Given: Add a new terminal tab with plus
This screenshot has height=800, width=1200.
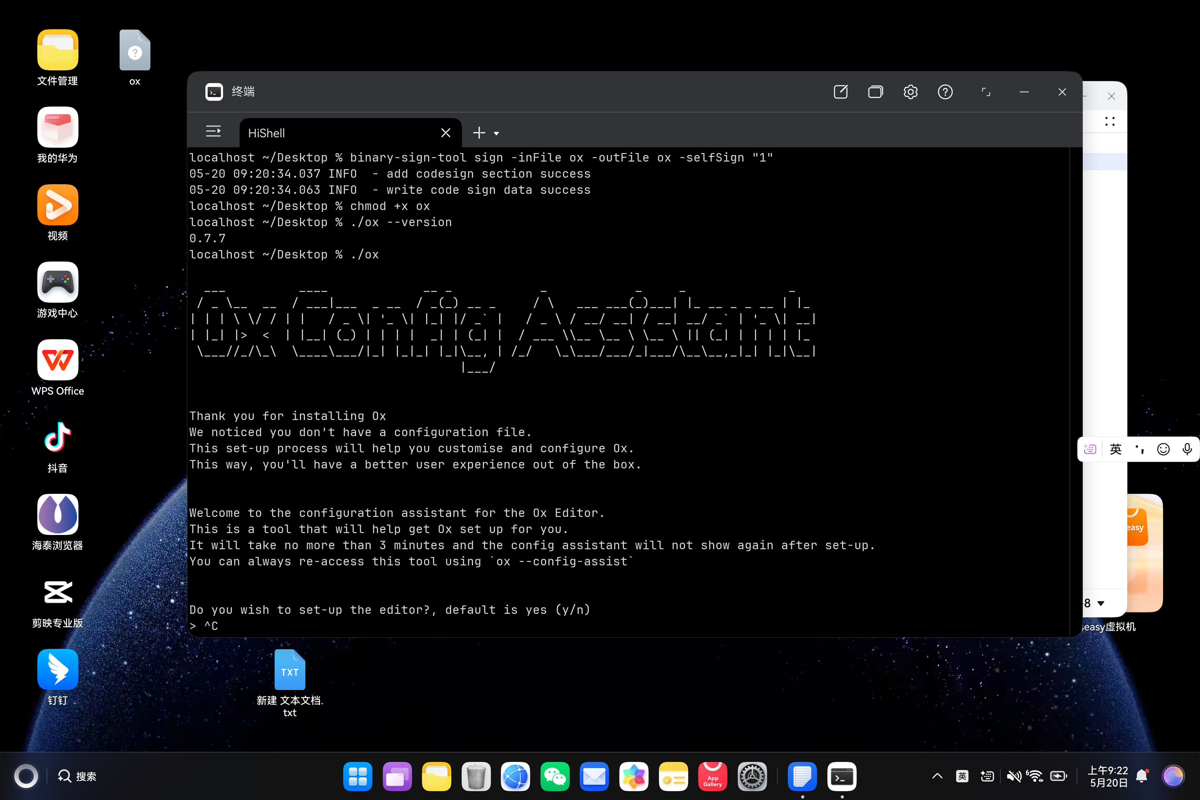Looking at the screenshot, I should (x=478, y=133).
